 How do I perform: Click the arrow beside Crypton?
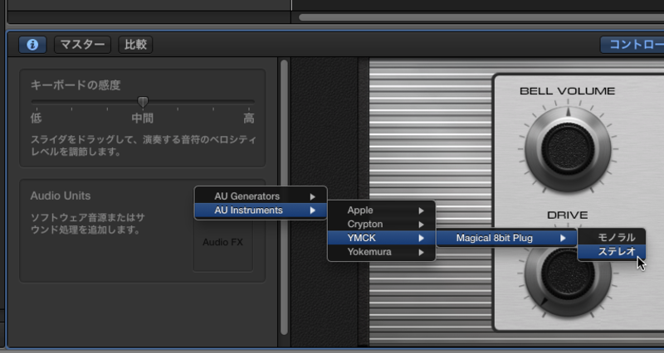pyautogui.click(x=422, y=225)
